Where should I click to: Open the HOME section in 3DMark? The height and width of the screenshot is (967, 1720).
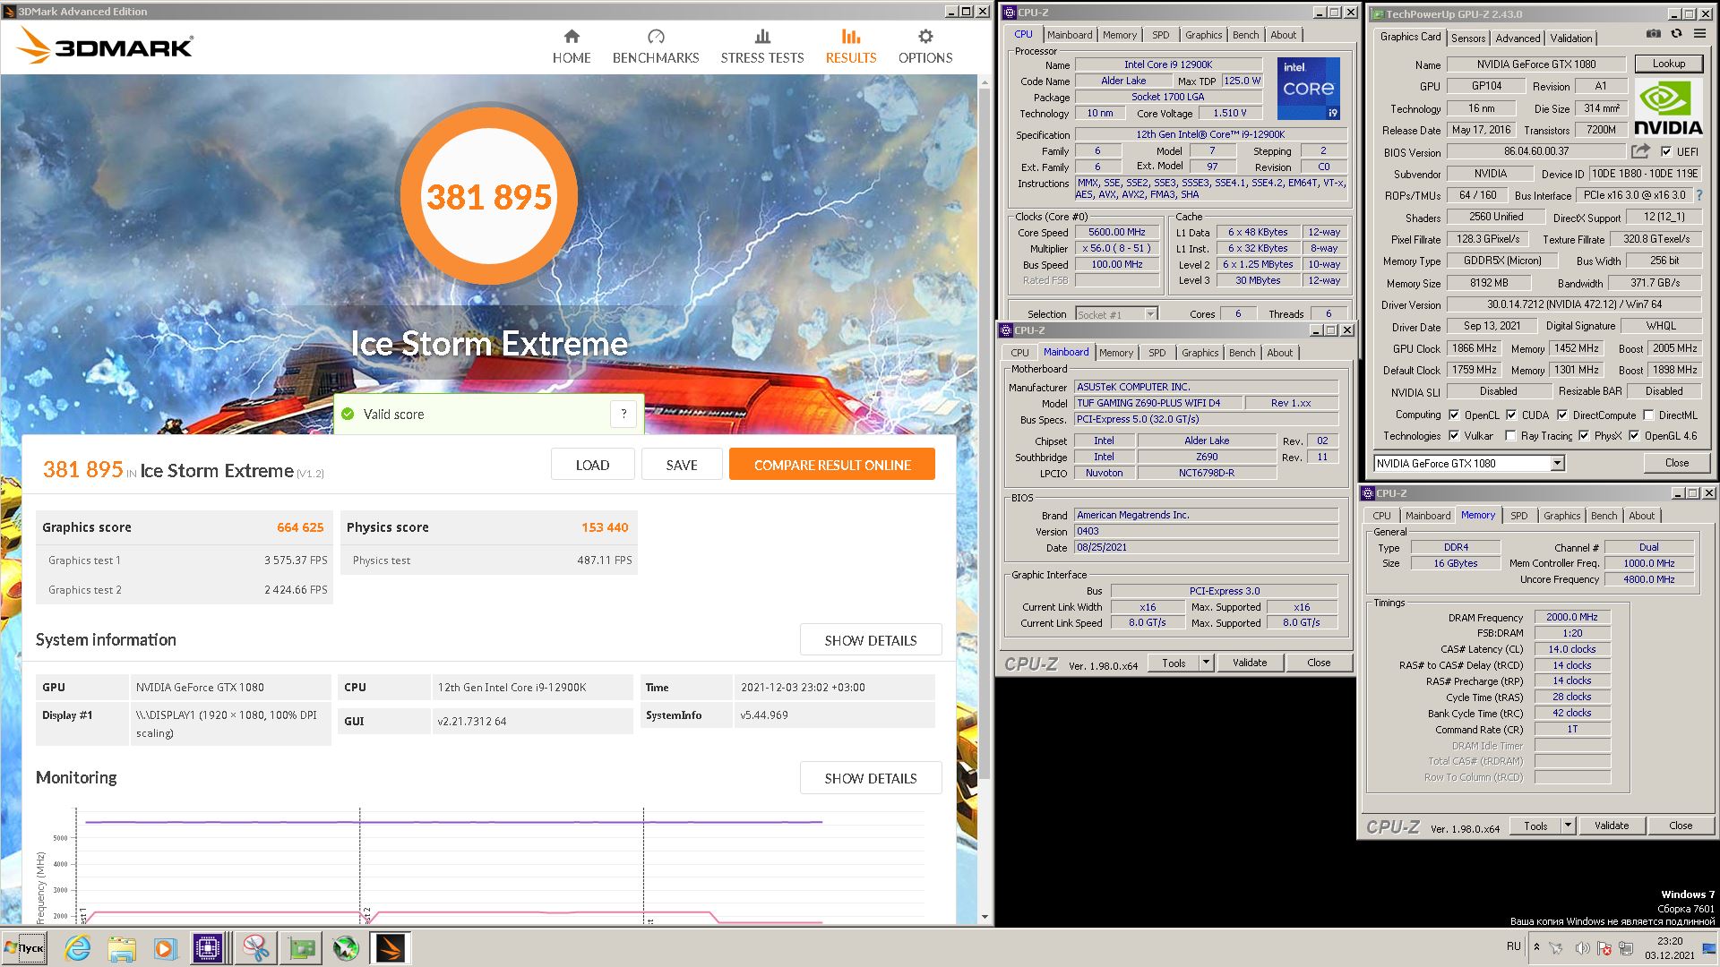coord(572,47)
